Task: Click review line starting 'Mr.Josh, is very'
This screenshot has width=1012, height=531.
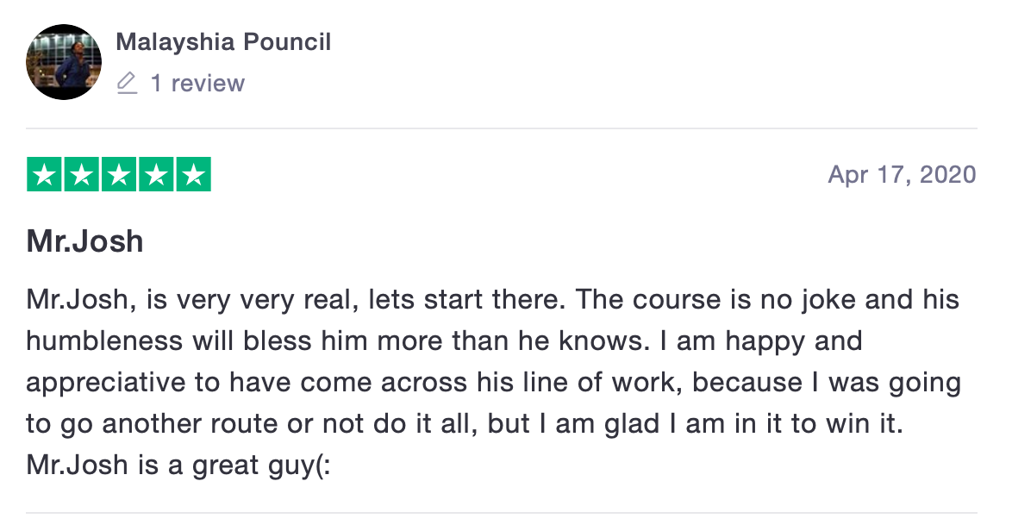Action: point(492,300)
